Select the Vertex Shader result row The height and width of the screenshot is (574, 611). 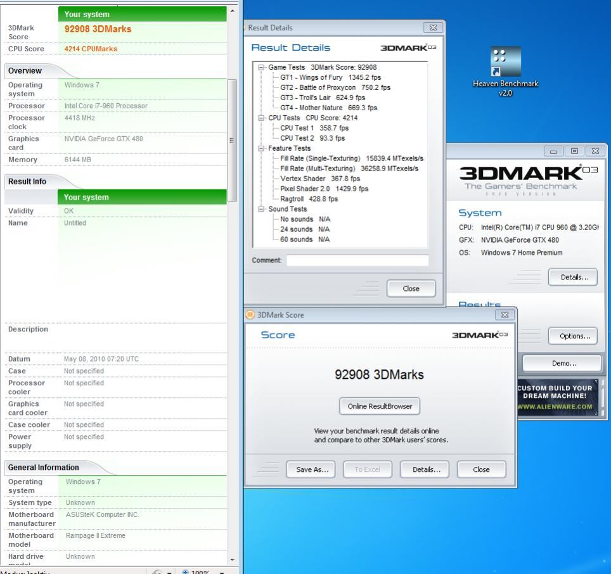pyautogui.click(x=320, y=179)
